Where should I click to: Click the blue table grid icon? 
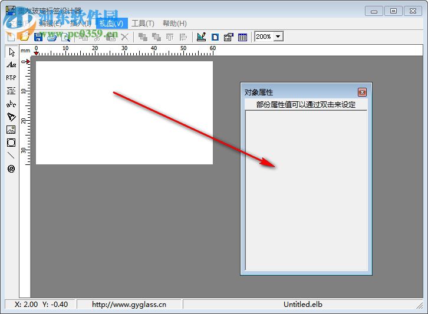pos(242,37)
